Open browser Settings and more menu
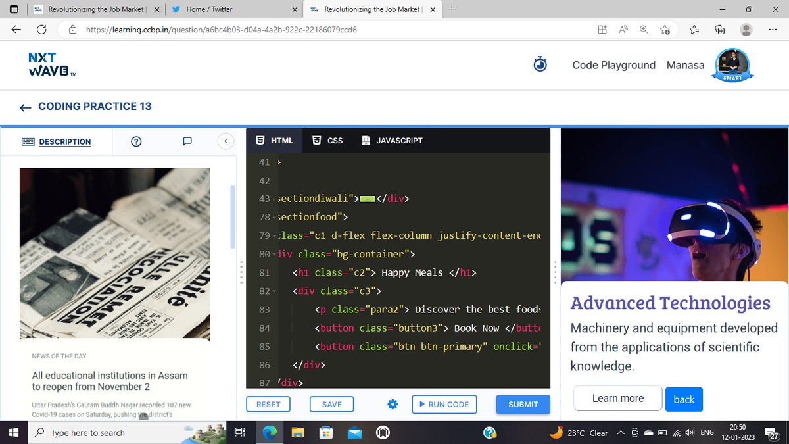 [773, 30]
